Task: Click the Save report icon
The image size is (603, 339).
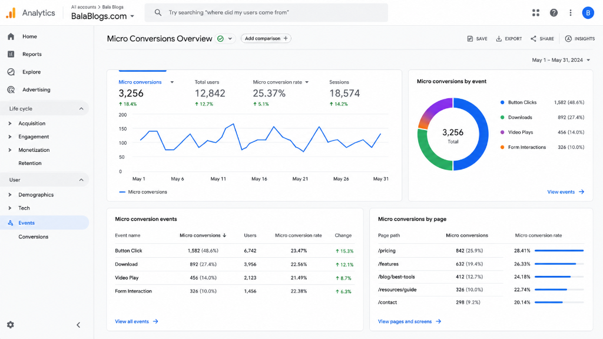Action: 470,38
